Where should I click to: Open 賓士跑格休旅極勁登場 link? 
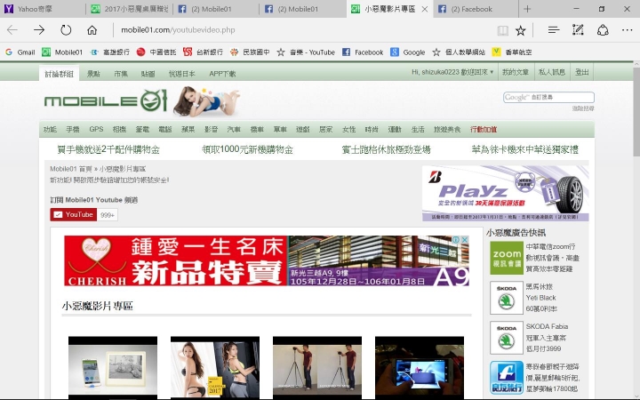pyautogui.click(x=386, y=149)
